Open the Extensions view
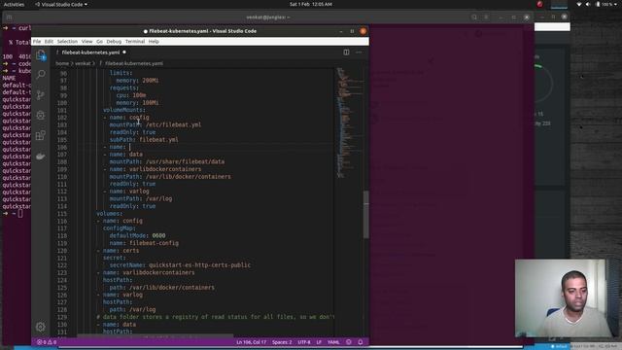Image resolution: width=622 pixels, height=350 pixels. pos(41,135)
